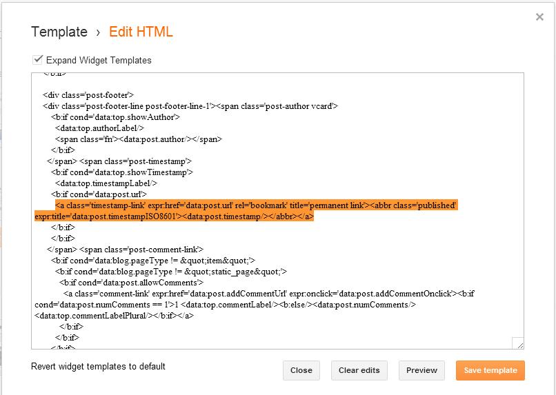Click the span class='post-timestamp' line

coord(119,161)
